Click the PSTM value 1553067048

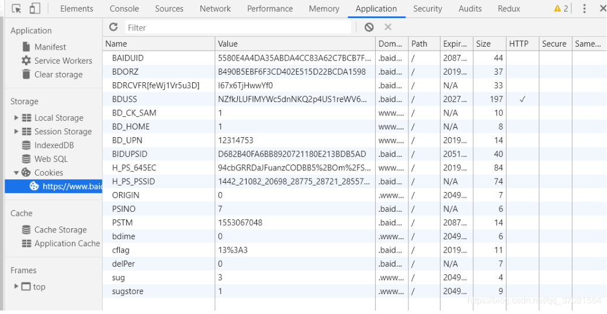(x=240, y=222)
